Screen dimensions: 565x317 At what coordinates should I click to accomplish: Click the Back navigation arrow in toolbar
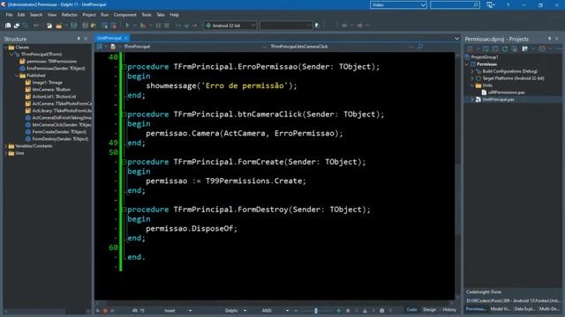click(344, 26)
